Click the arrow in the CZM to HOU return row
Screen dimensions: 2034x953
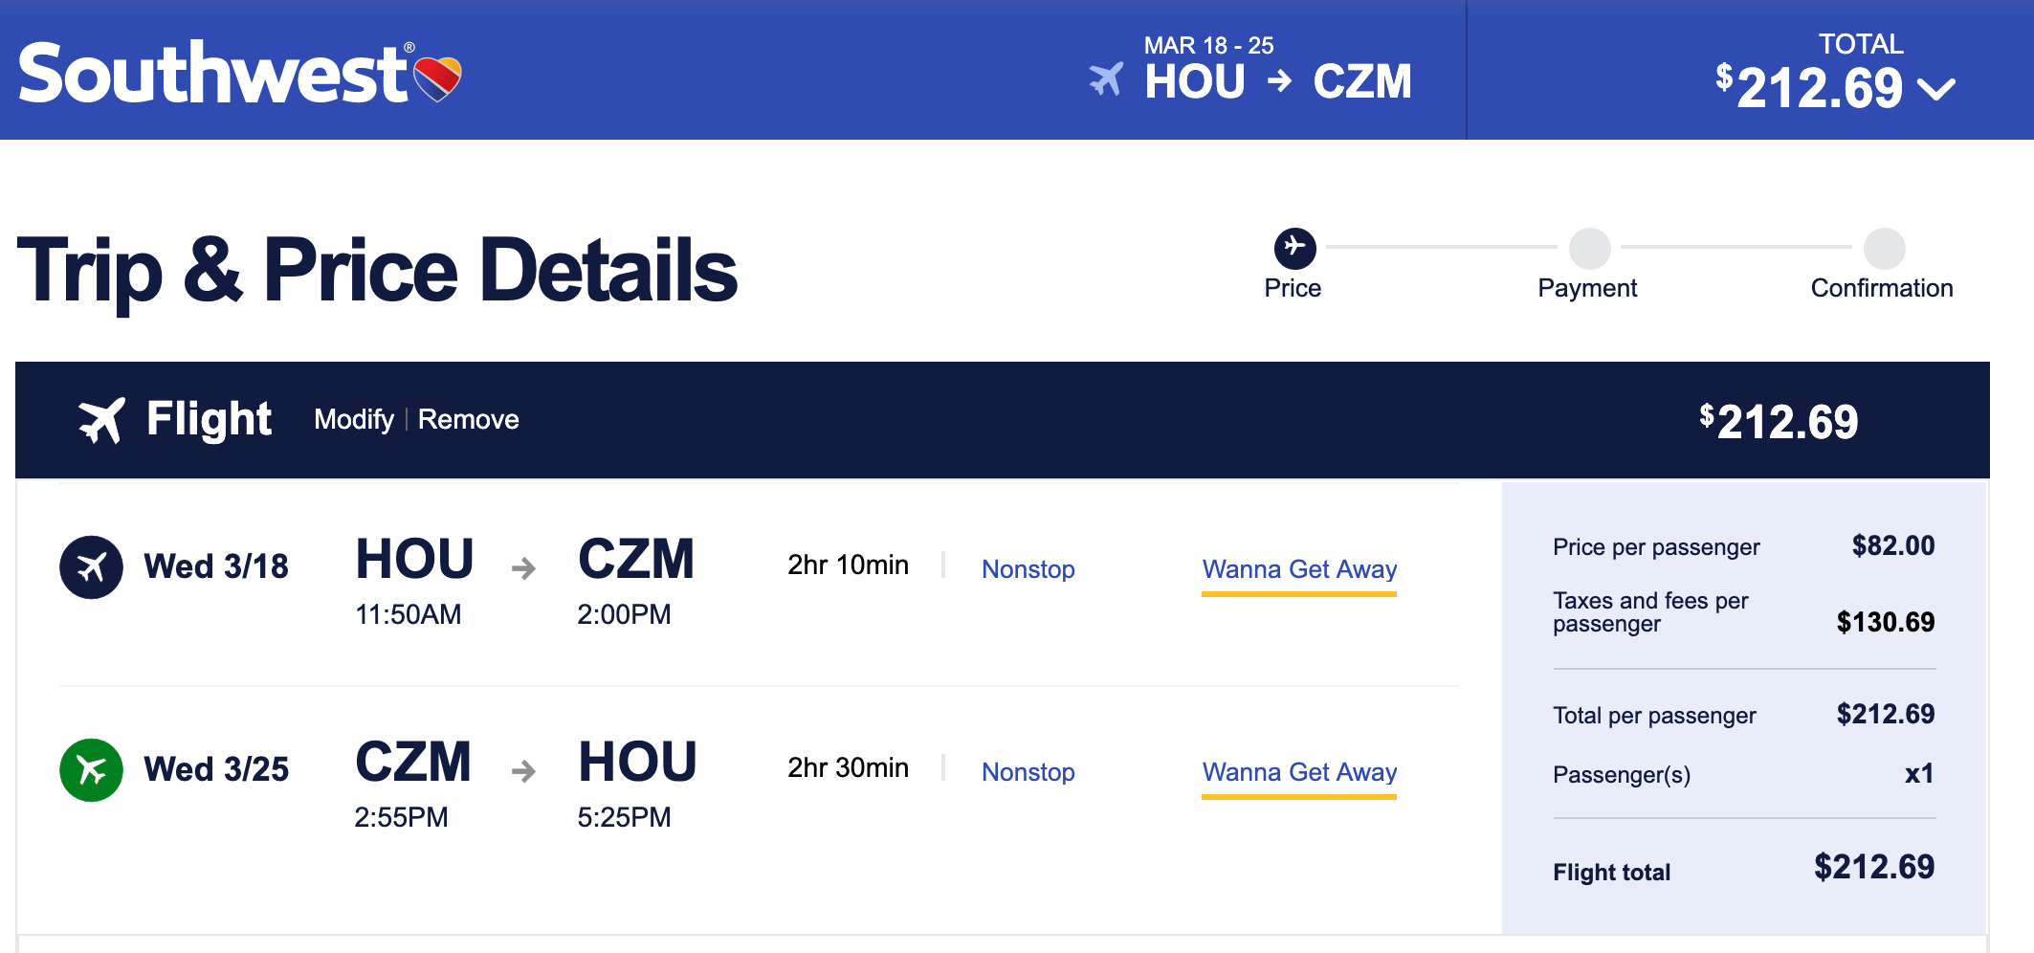[x=523, y=770]
